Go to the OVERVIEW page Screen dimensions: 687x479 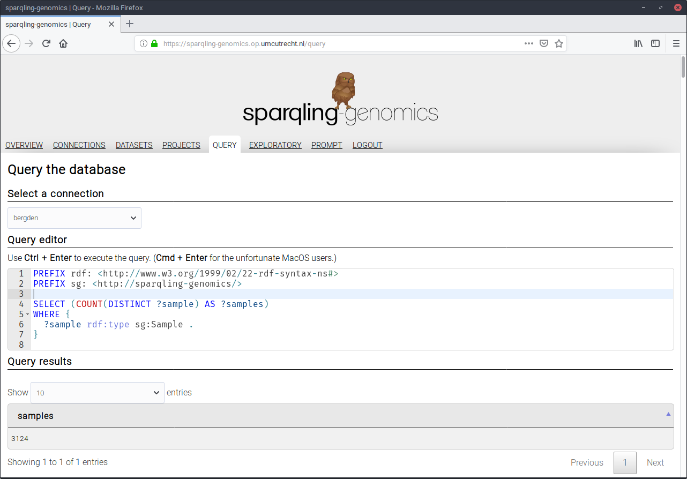(24, 145)
